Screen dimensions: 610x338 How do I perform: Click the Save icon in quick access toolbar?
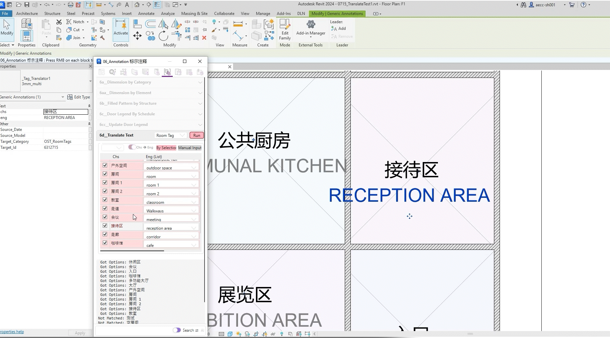click(x=27, y=5)
